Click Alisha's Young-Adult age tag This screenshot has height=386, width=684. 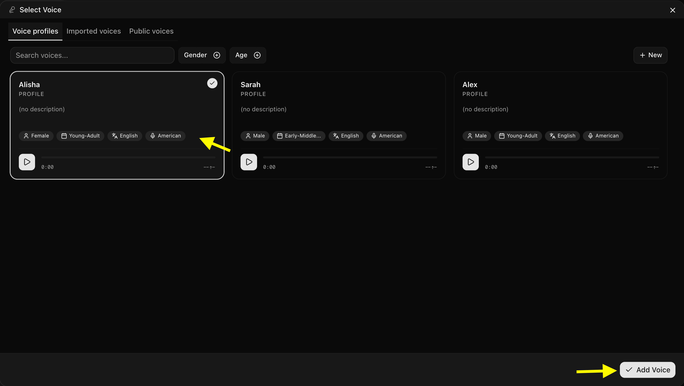pyautogui.click(x=80, y=136)
